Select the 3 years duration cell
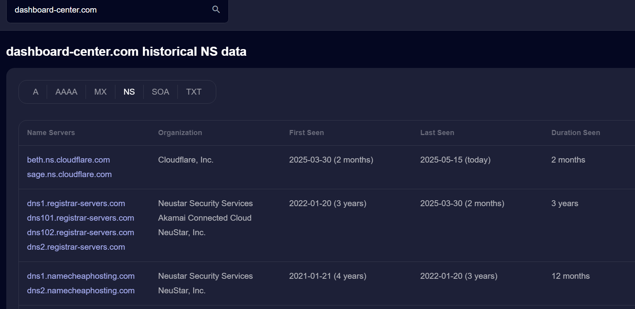Screen dimensions: 635x309 click(x=565, y=203)
